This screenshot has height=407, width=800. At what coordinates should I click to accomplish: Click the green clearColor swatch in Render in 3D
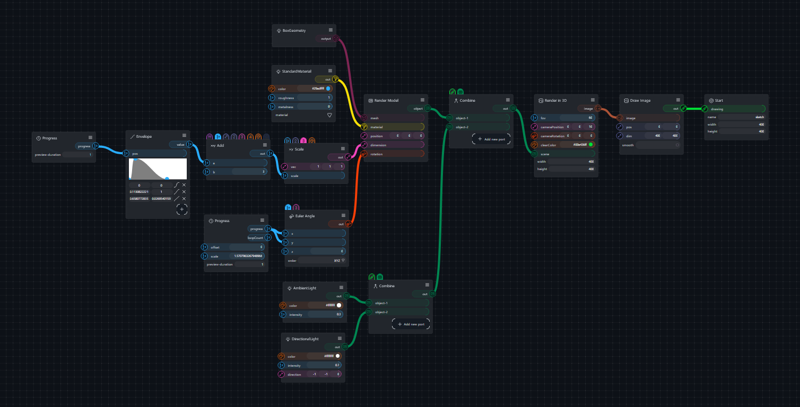pos(590,144)
